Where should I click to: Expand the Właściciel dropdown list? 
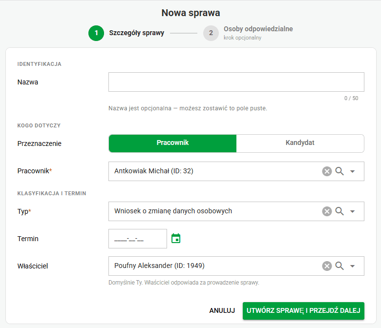pyautogui.click(x=352, y=266)
